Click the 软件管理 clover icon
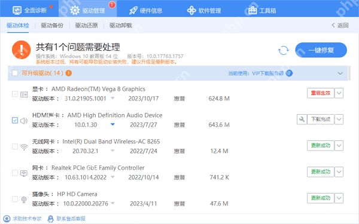 pos(191,10)
